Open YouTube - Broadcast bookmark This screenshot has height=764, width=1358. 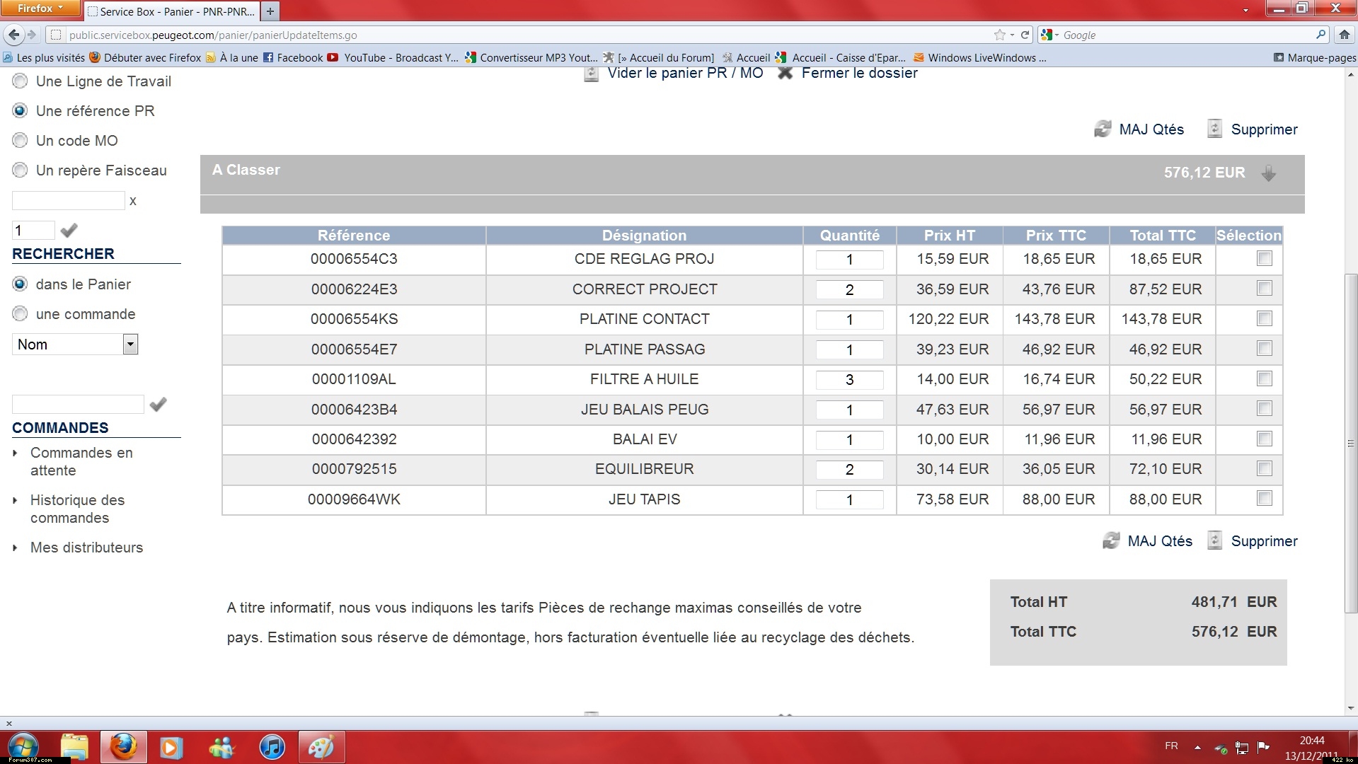coord(393,58)
